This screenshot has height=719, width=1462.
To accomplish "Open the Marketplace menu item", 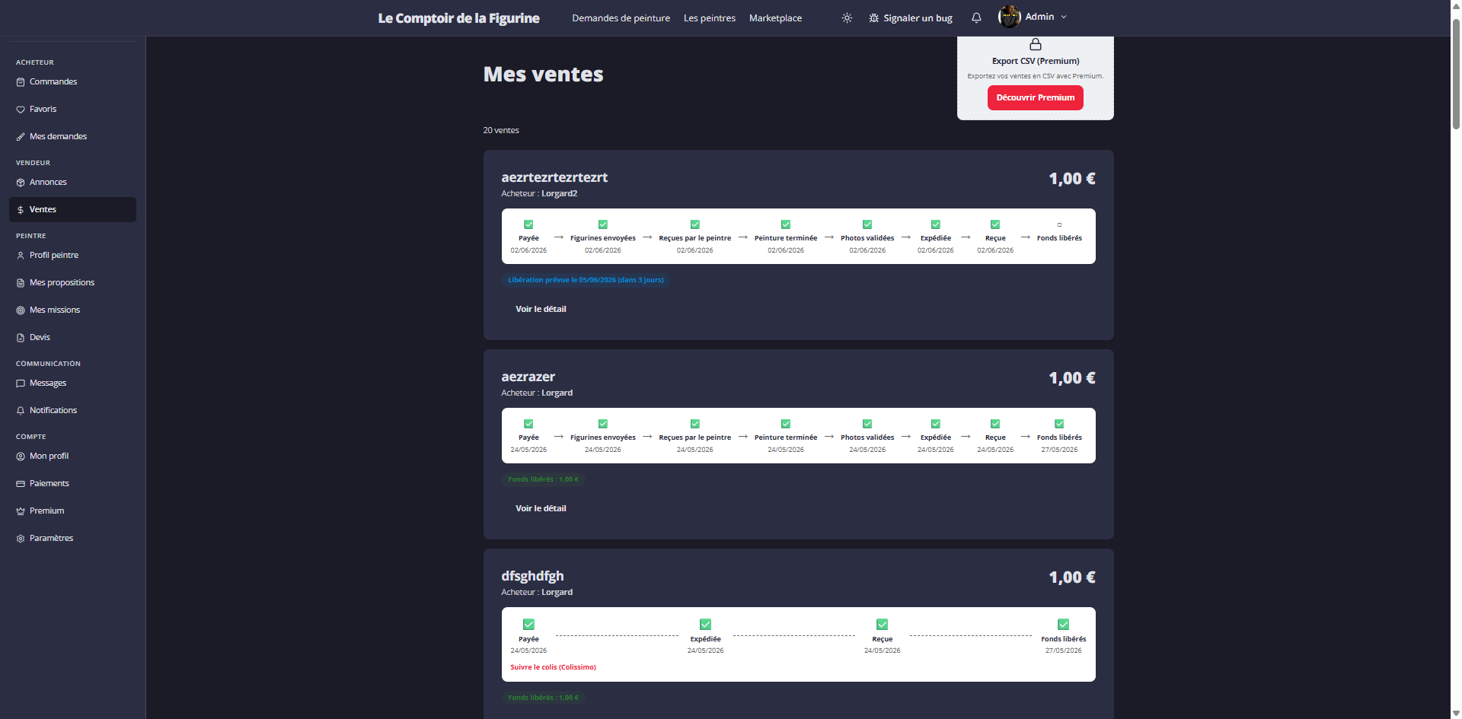I will click(x=775, y=18).
